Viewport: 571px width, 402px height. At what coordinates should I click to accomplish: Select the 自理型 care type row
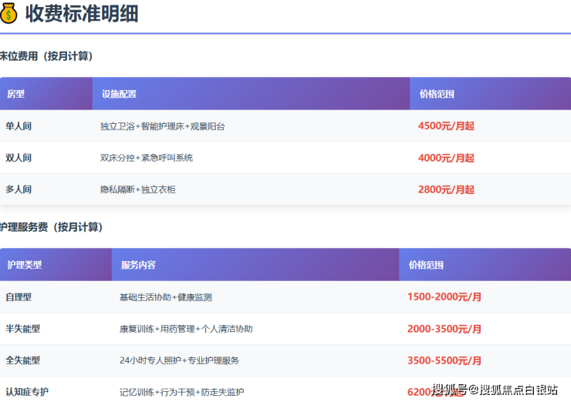pyautogui.click(x=19, y=296)
